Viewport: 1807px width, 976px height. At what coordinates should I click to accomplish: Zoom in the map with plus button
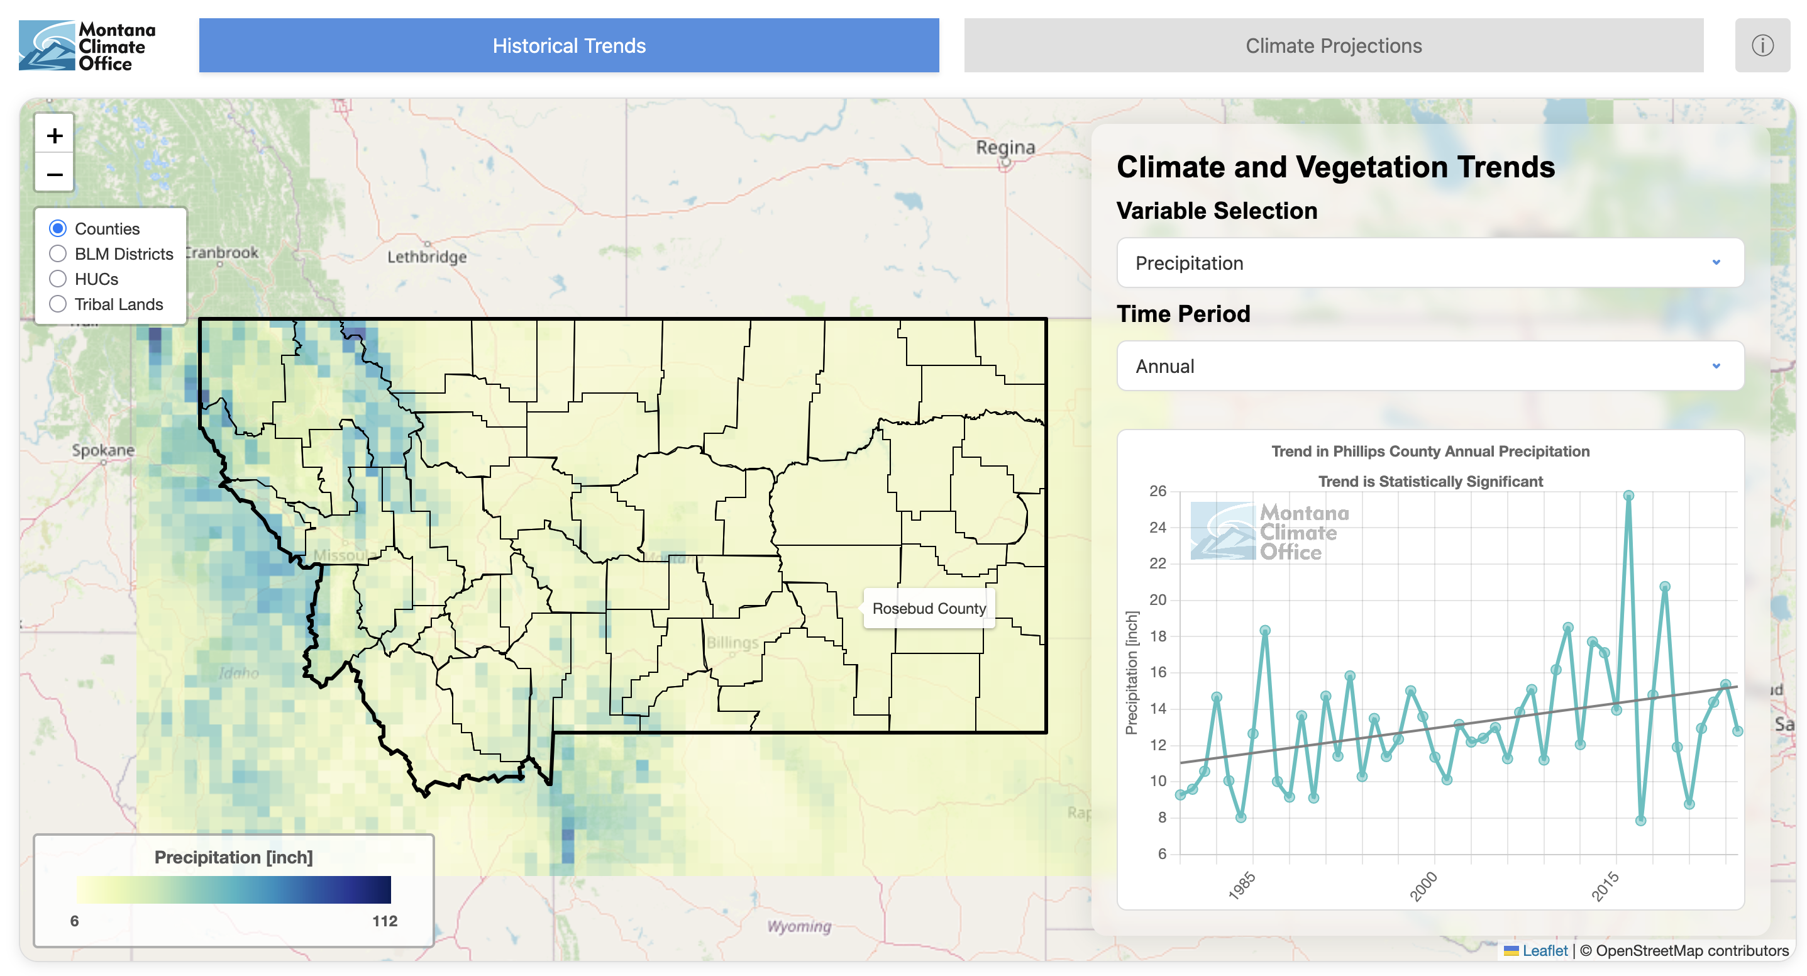(55, 135)
